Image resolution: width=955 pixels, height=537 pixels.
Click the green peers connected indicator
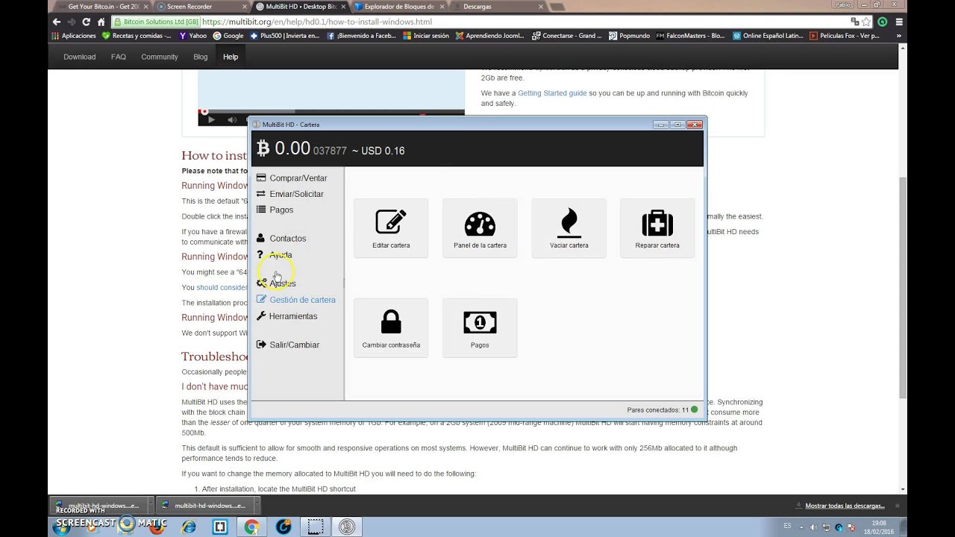pos(695,409)
